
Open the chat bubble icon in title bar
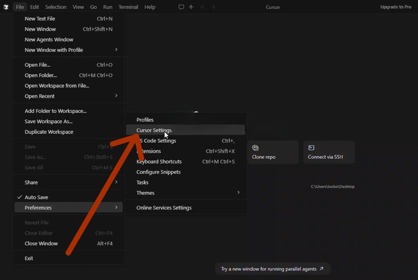181,7
